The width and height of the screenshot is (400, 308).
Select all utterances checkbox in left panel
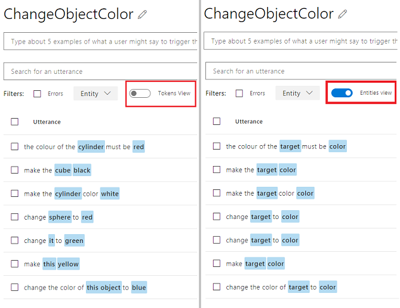coord(15,122)
